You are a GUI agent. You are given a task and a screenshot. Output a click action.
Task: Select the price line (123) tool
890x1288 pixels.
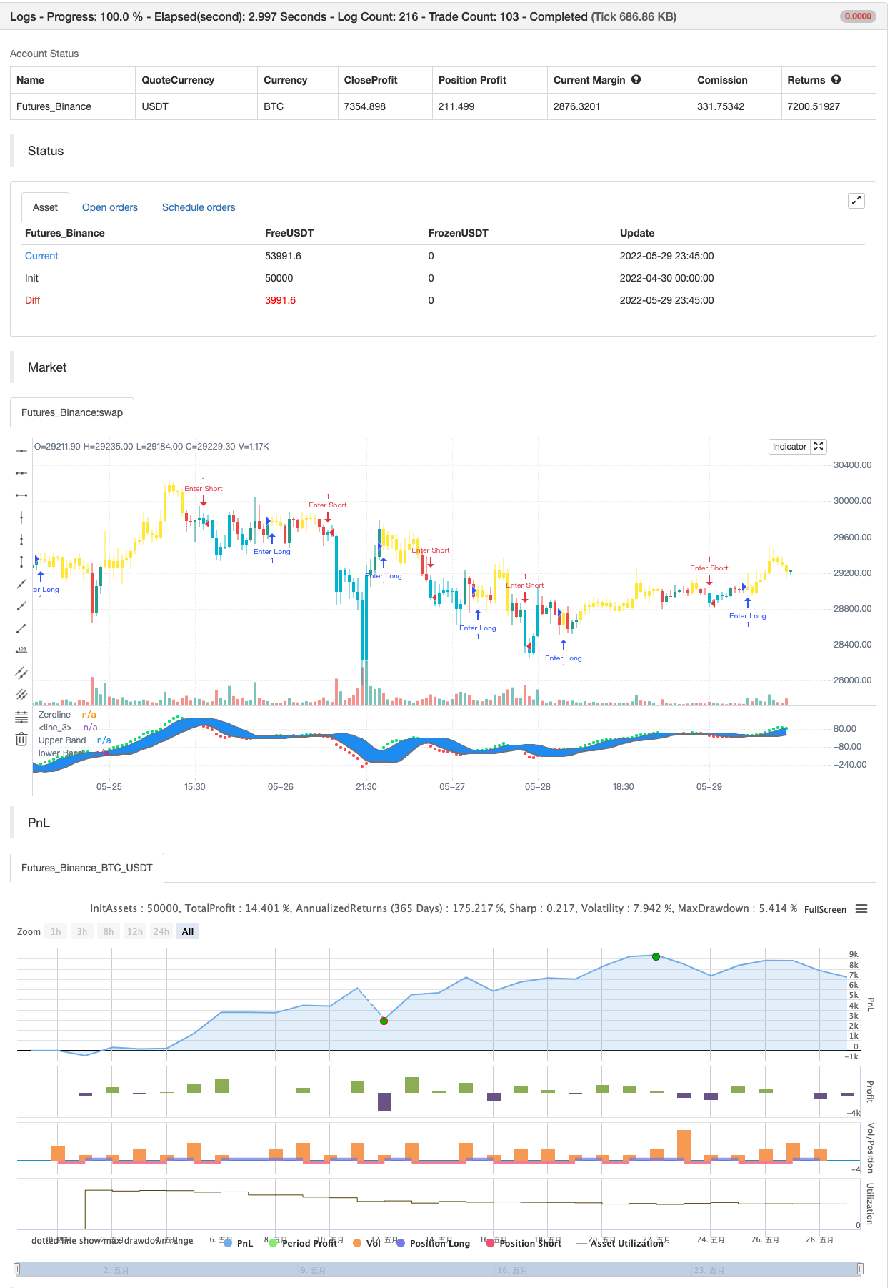(21, 650)
